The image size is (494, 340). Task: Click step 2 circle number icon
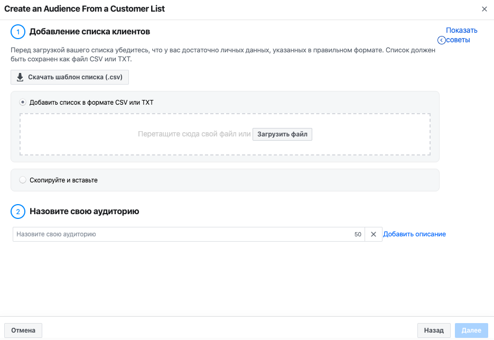(18, 212)
